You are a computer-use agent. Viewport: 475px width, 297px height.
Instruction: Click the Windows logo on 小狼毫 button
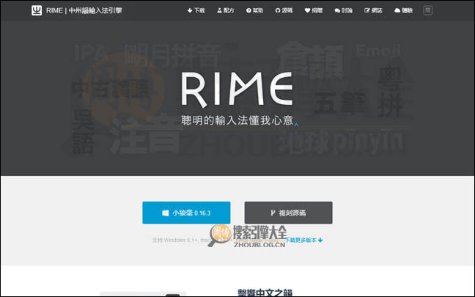(166, 213)
